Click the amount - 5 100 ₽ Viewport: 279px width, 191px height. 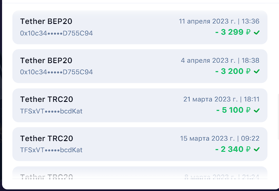coord(234,110)
